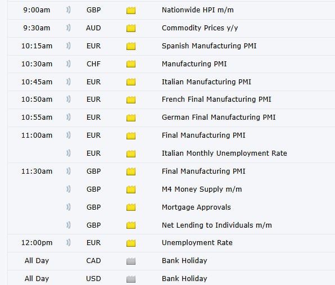Open the 11:00am EUR Final Manufacturing PMI event

203,135
